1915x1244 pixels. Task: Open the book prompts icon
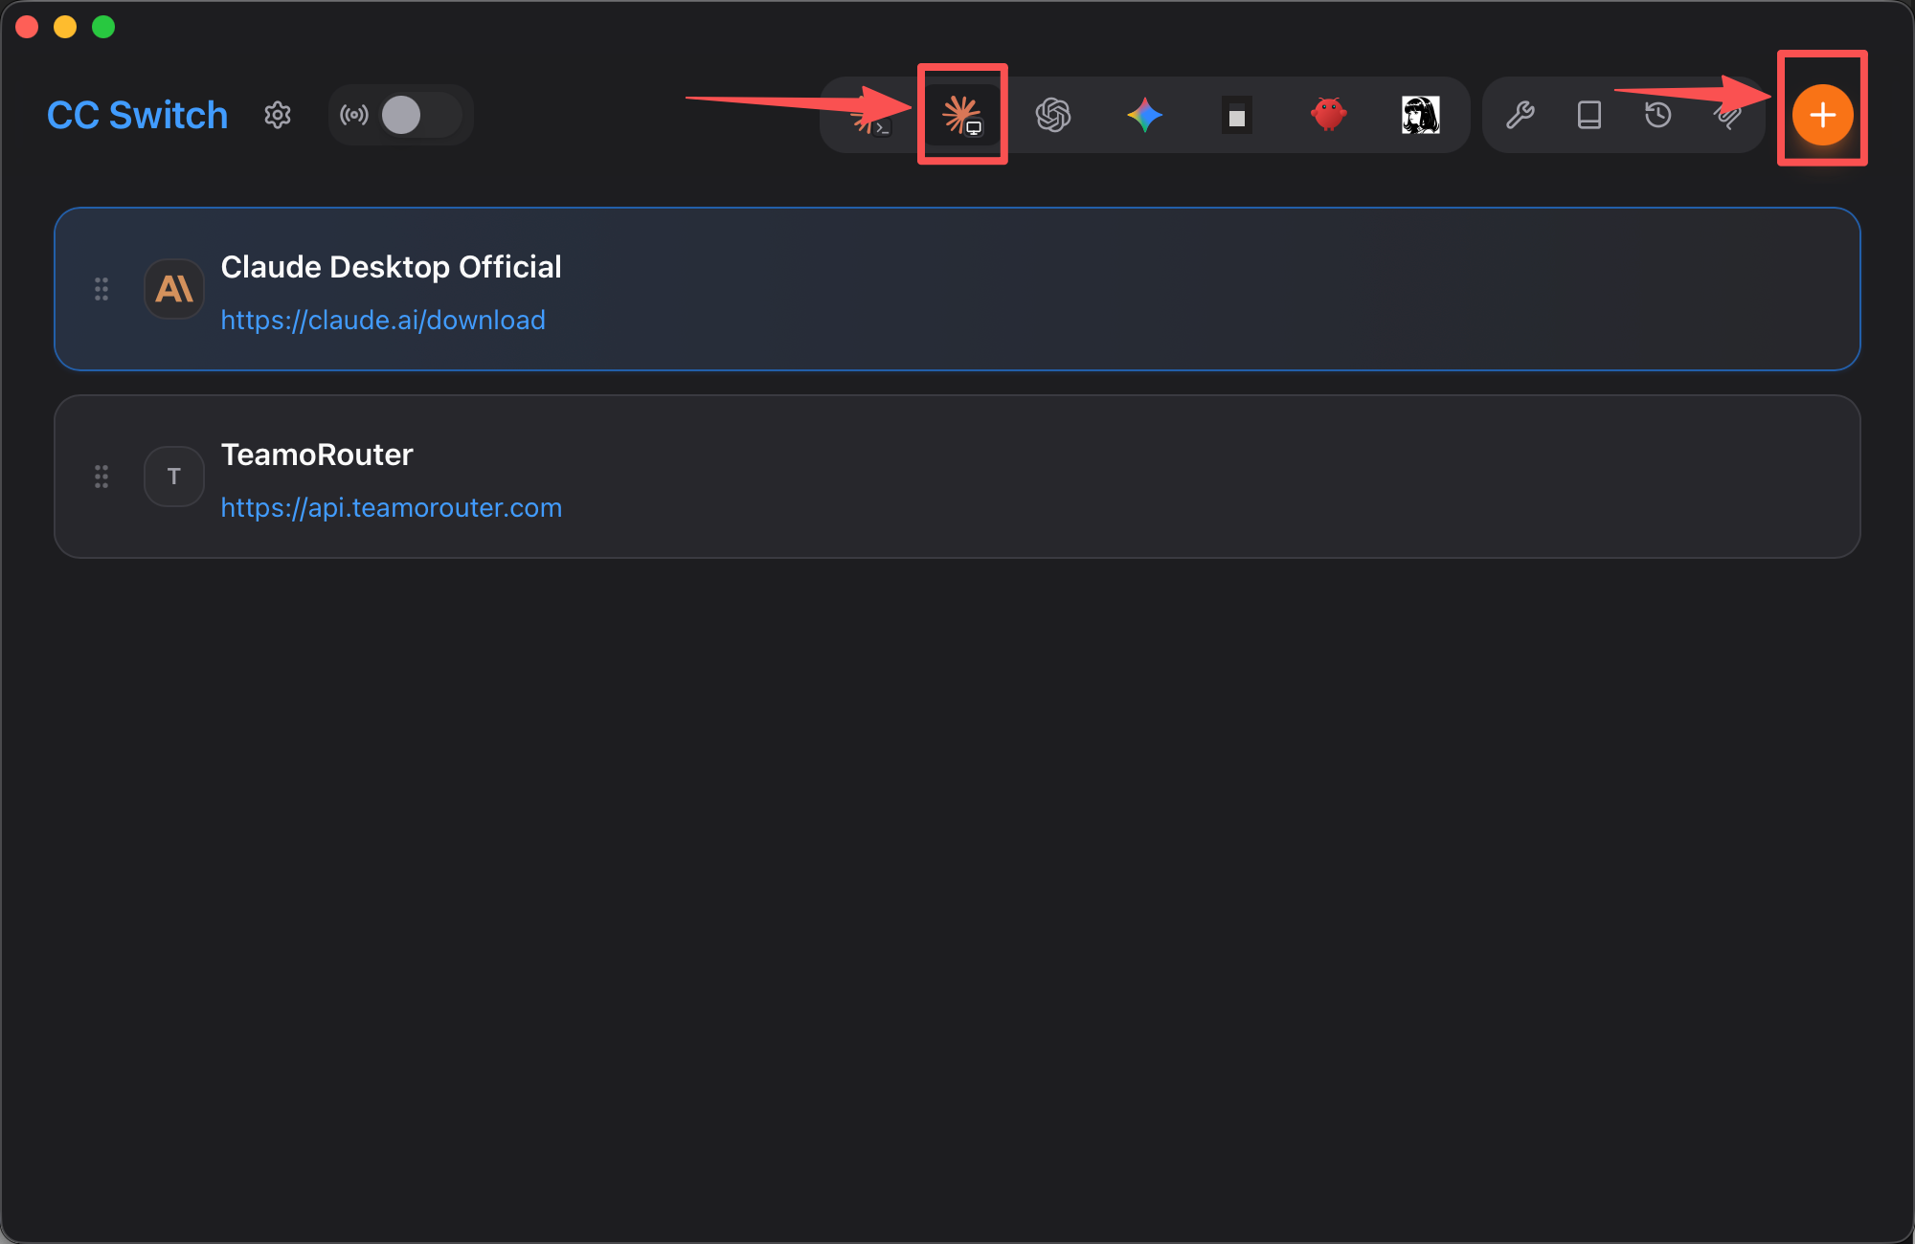click(1589, 115)
